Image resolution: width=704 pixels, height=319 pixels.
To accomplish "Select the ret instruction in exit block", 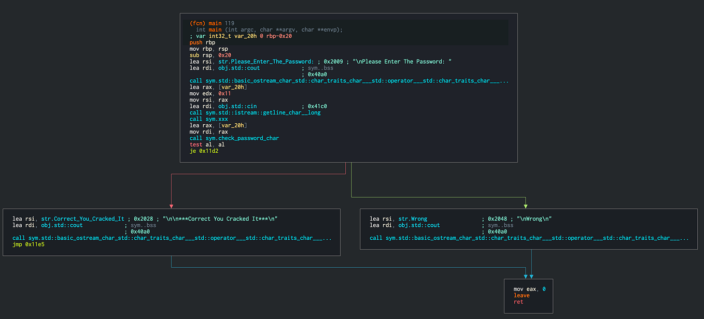I will [518, 301].
